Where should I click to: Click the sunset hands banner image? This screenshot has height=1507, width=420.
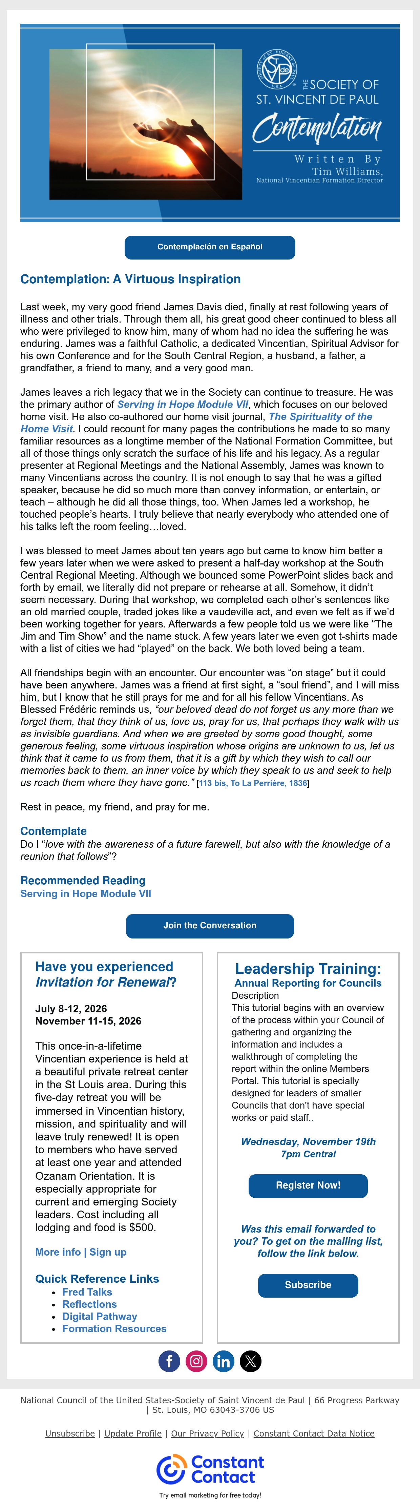point(146,124)
